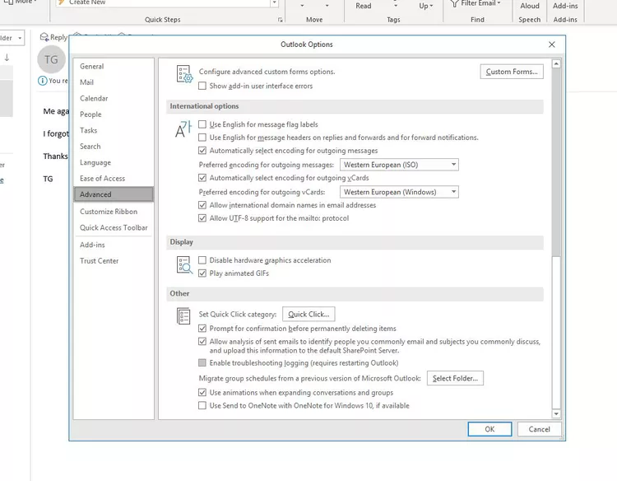Toggle Enable troubleshooting logging checkbox
617x481 pixels.
click(x=202, y=363)
